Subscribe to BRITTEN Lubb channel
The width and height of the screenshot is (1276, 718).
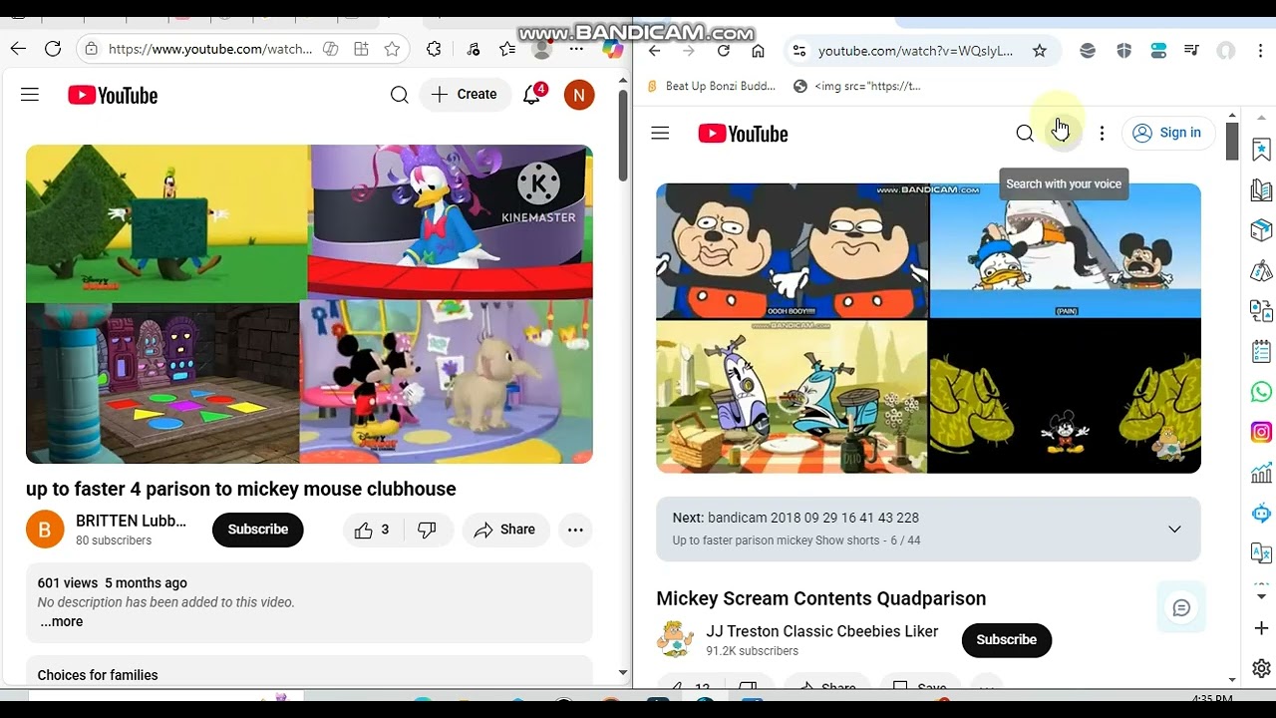258,530
